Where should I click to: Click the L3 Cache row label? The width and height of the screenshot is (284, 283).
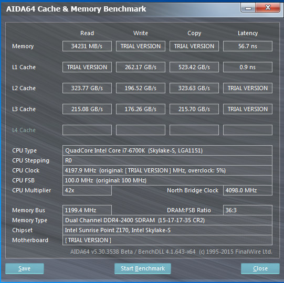(24, 109)
